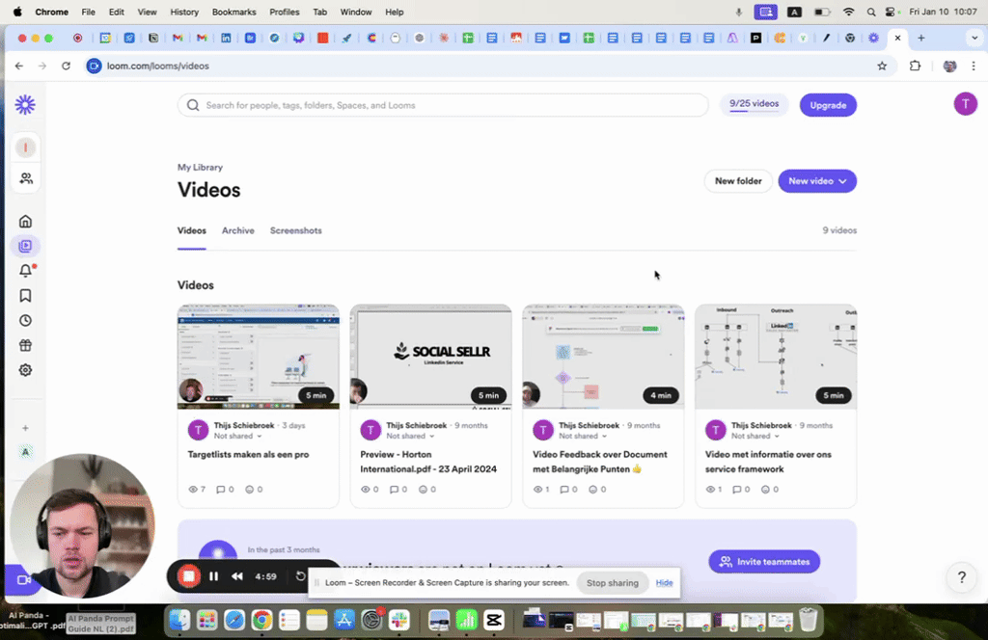
Task: Open settings via the gear icon
Action: click(x=26, y=370)
